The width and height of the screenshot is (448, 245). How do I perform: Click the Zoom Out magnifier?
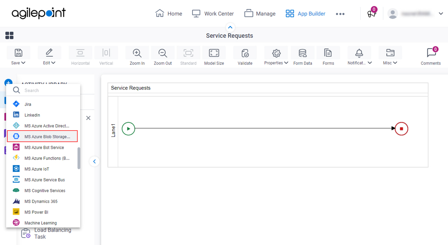(x=163, y=53)
